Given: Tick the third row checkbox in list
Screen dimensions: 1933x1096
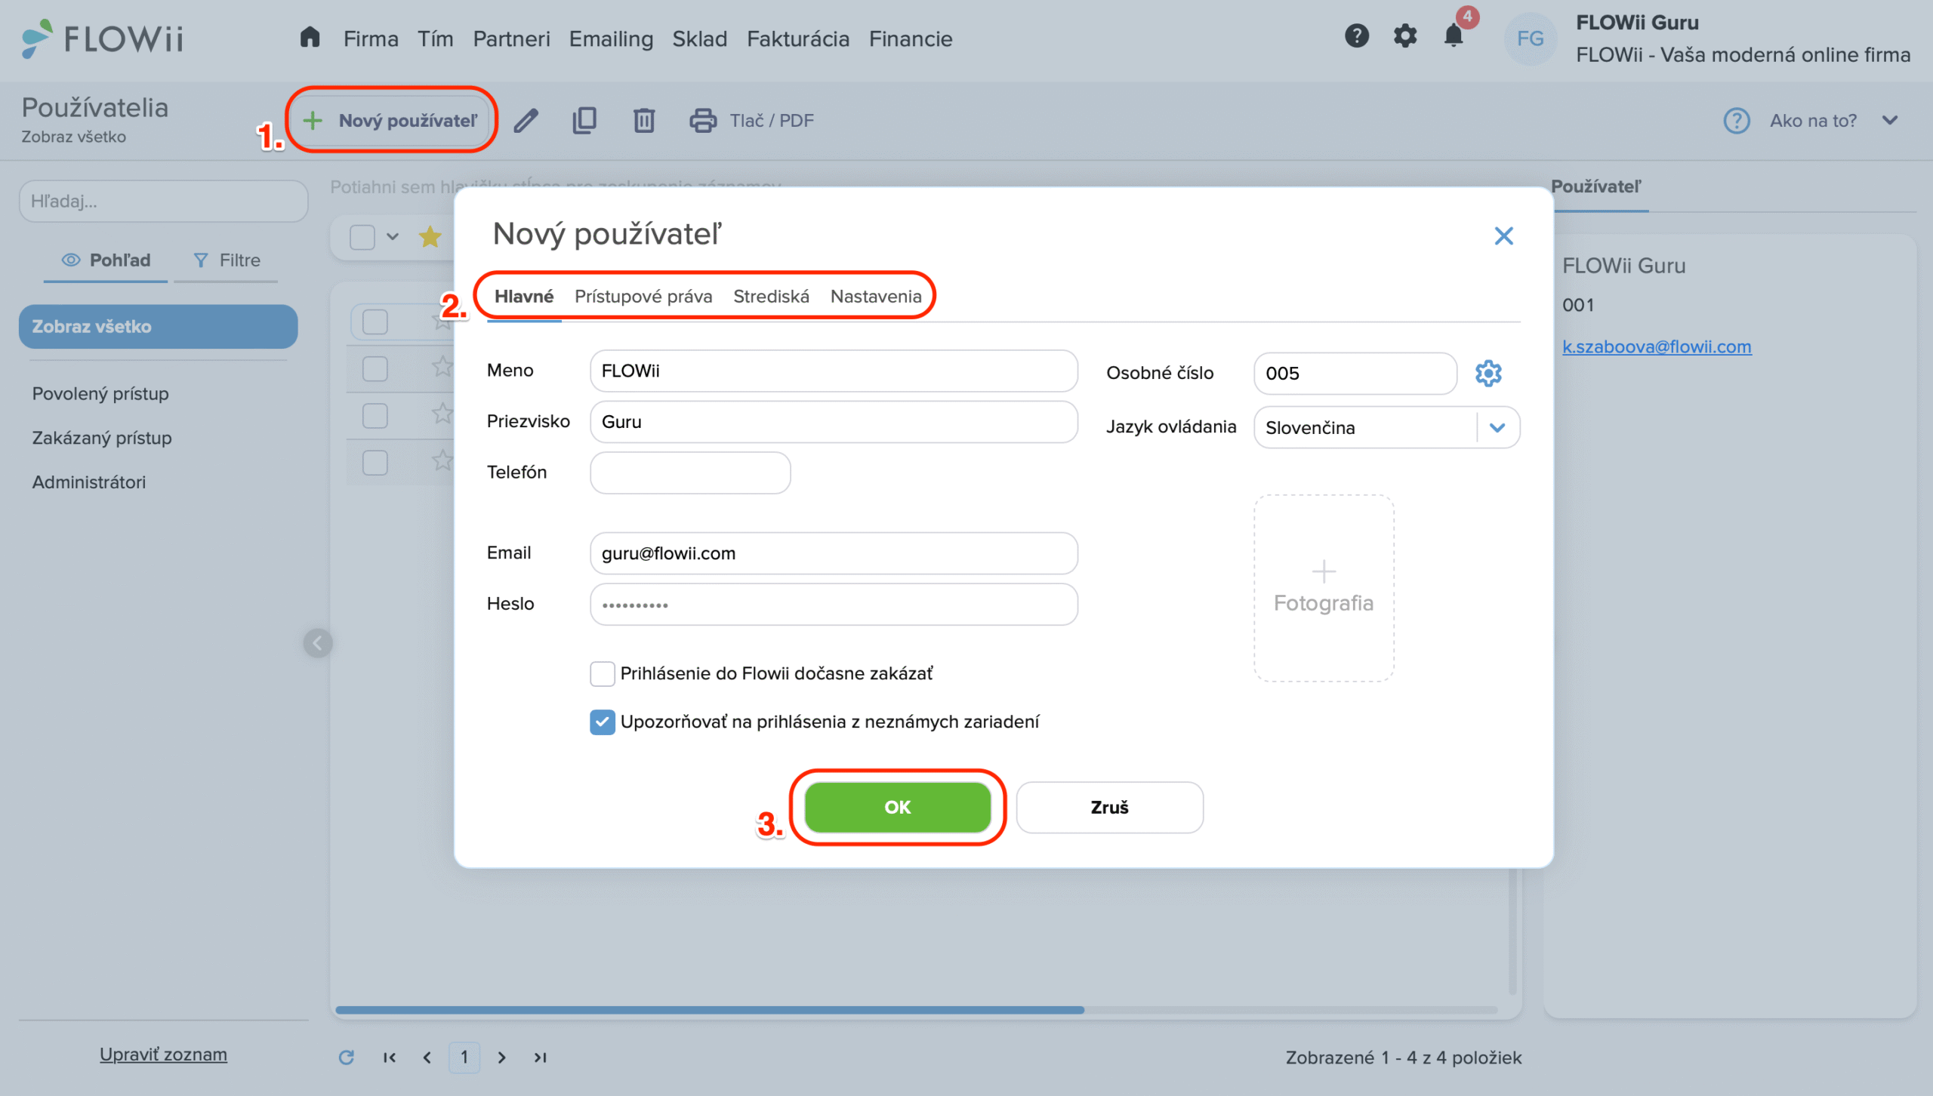Looking at the screenshot, I should (x=375, y=416).
